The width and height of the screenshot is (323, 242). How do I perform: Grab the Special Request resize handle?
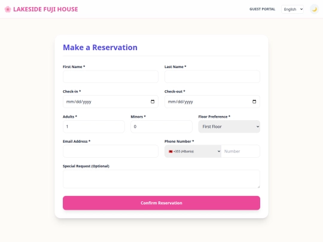point(258,186)
